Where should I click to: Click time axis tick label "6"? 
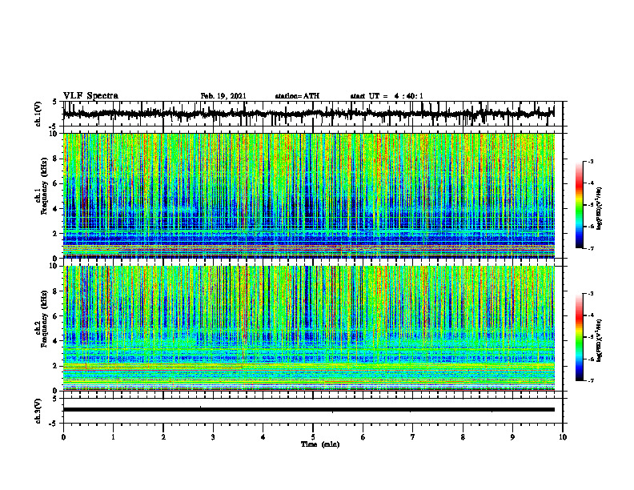363,437
